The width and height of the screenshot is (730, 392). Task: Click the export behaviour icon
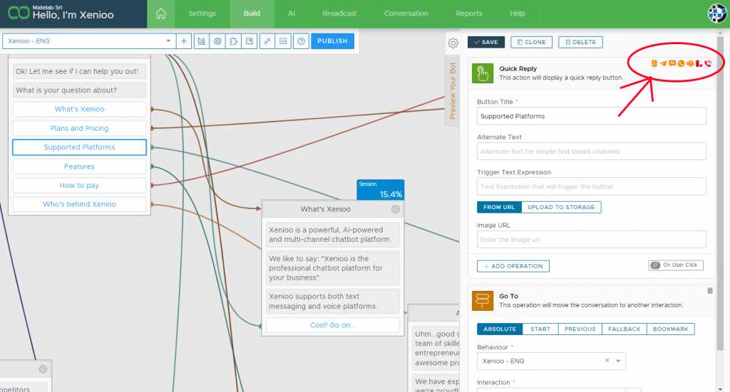click(250, 41)
